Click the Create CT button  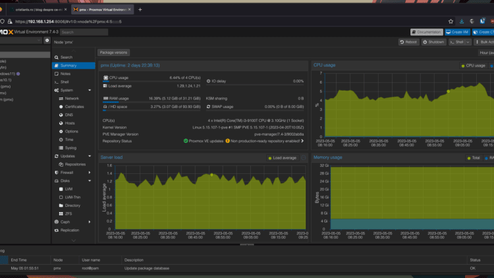[x=483, y=32]
